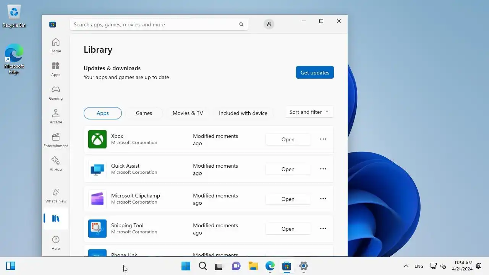The height and width of the screenshot is (275, 489).
Task: Open Windows Start menu
Action: tap(186, 266)
